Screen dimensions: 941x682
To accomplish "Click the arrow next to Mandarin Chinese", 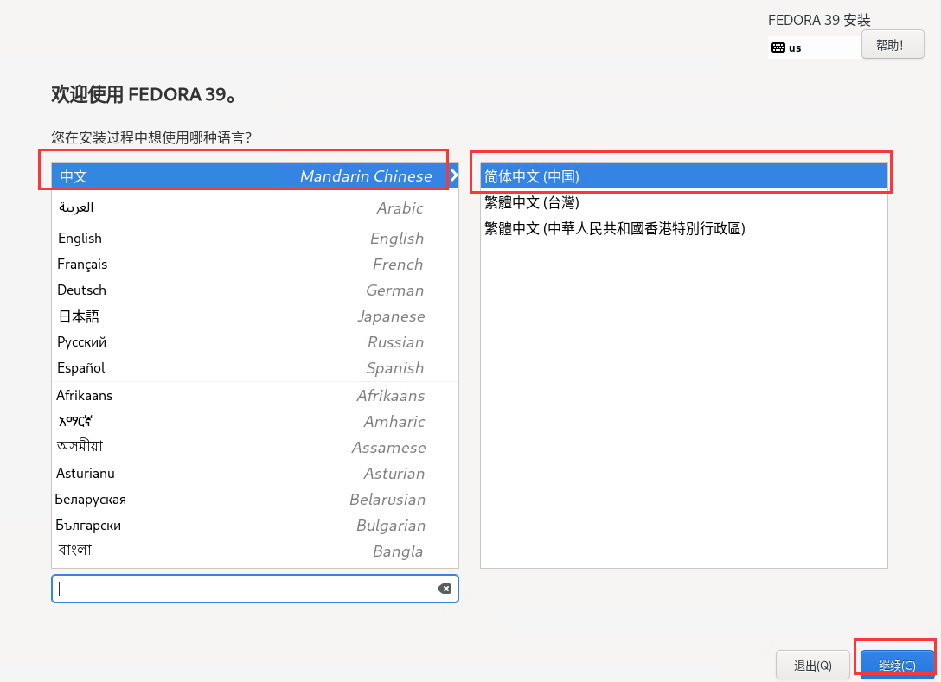I will [x=454, y=175].
